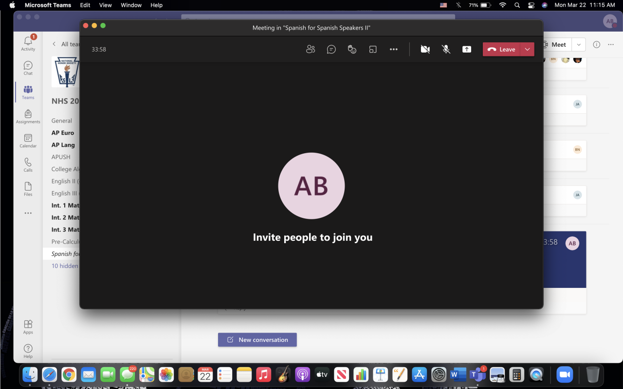Select the AP Euro channel
623x389 pixels.
tap(63, 133)
